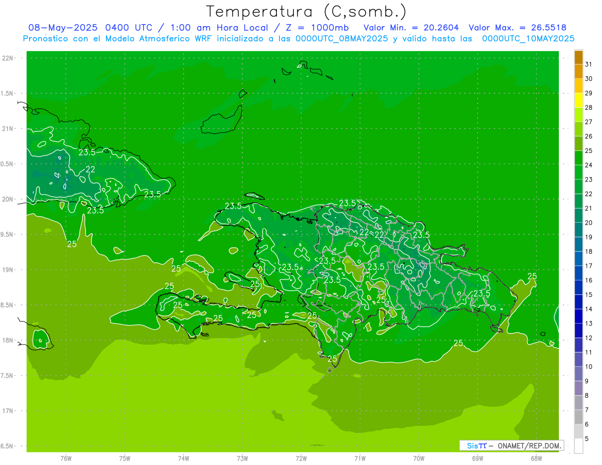Pick the white legend swatch below 5
Screen dimensions: 602x465
pos(578,446)
